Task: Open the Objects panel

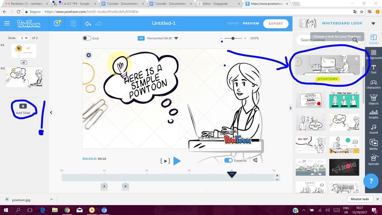Action: tap(373, 100)
